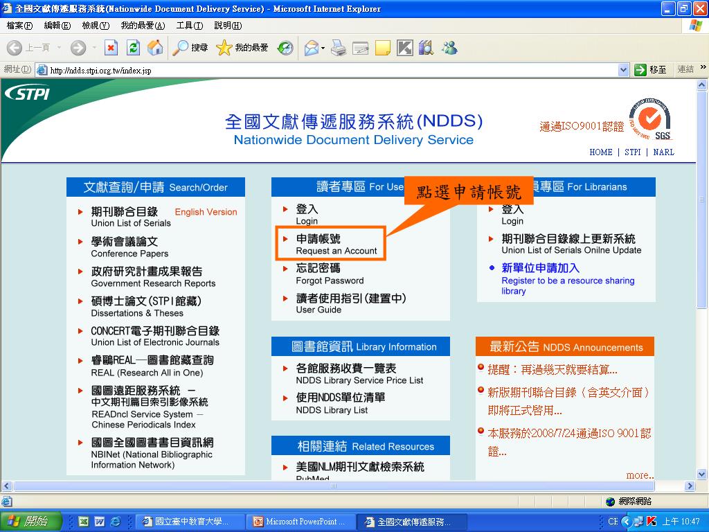This screenshot has width=709, height=532.
Task: Open 政府研究計畫成果報告 Government Research Reports
Action: [153, 277]
